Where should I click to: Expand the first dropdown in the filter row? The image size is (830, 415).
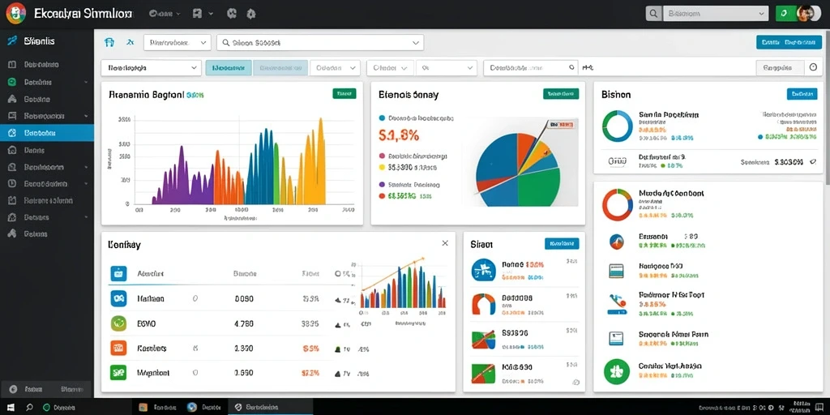(x=151, y=68)
